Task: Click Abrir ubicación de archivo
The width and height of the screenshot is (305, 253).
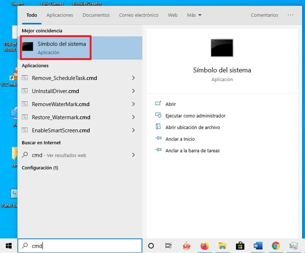Action: 193,127
